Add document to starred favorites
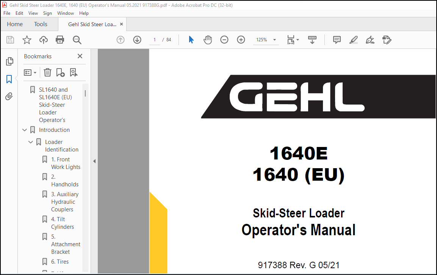 [27, 40]
